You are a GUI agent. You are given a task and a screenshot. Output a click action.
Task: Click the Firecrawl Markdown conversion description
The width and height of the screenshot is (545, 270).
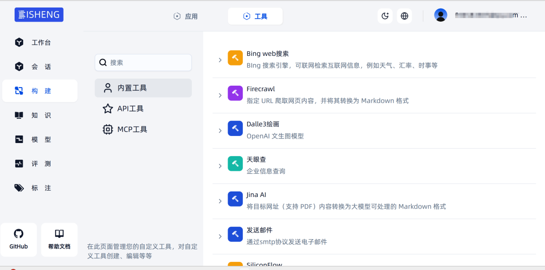[x=328, y=101]
